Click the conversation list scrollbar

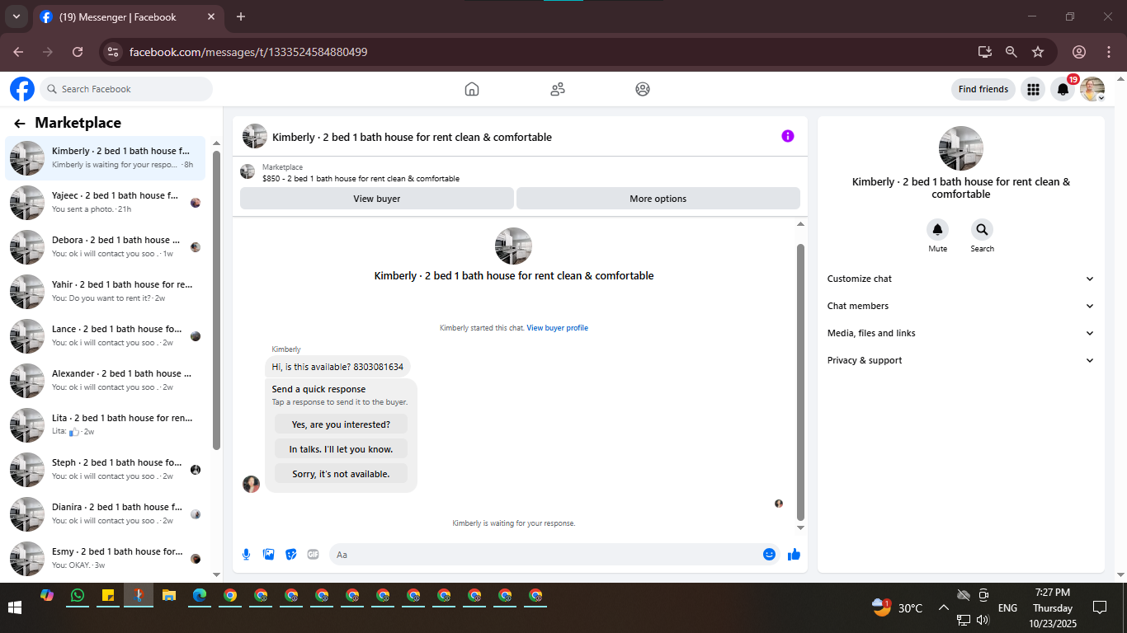[x=217, y=300]
